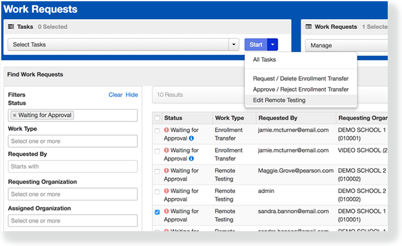Choose Approve / Reject Enrollment Transfer
Image resolution: width=402 pixels, height=246 pixels.
coord(301,89)
